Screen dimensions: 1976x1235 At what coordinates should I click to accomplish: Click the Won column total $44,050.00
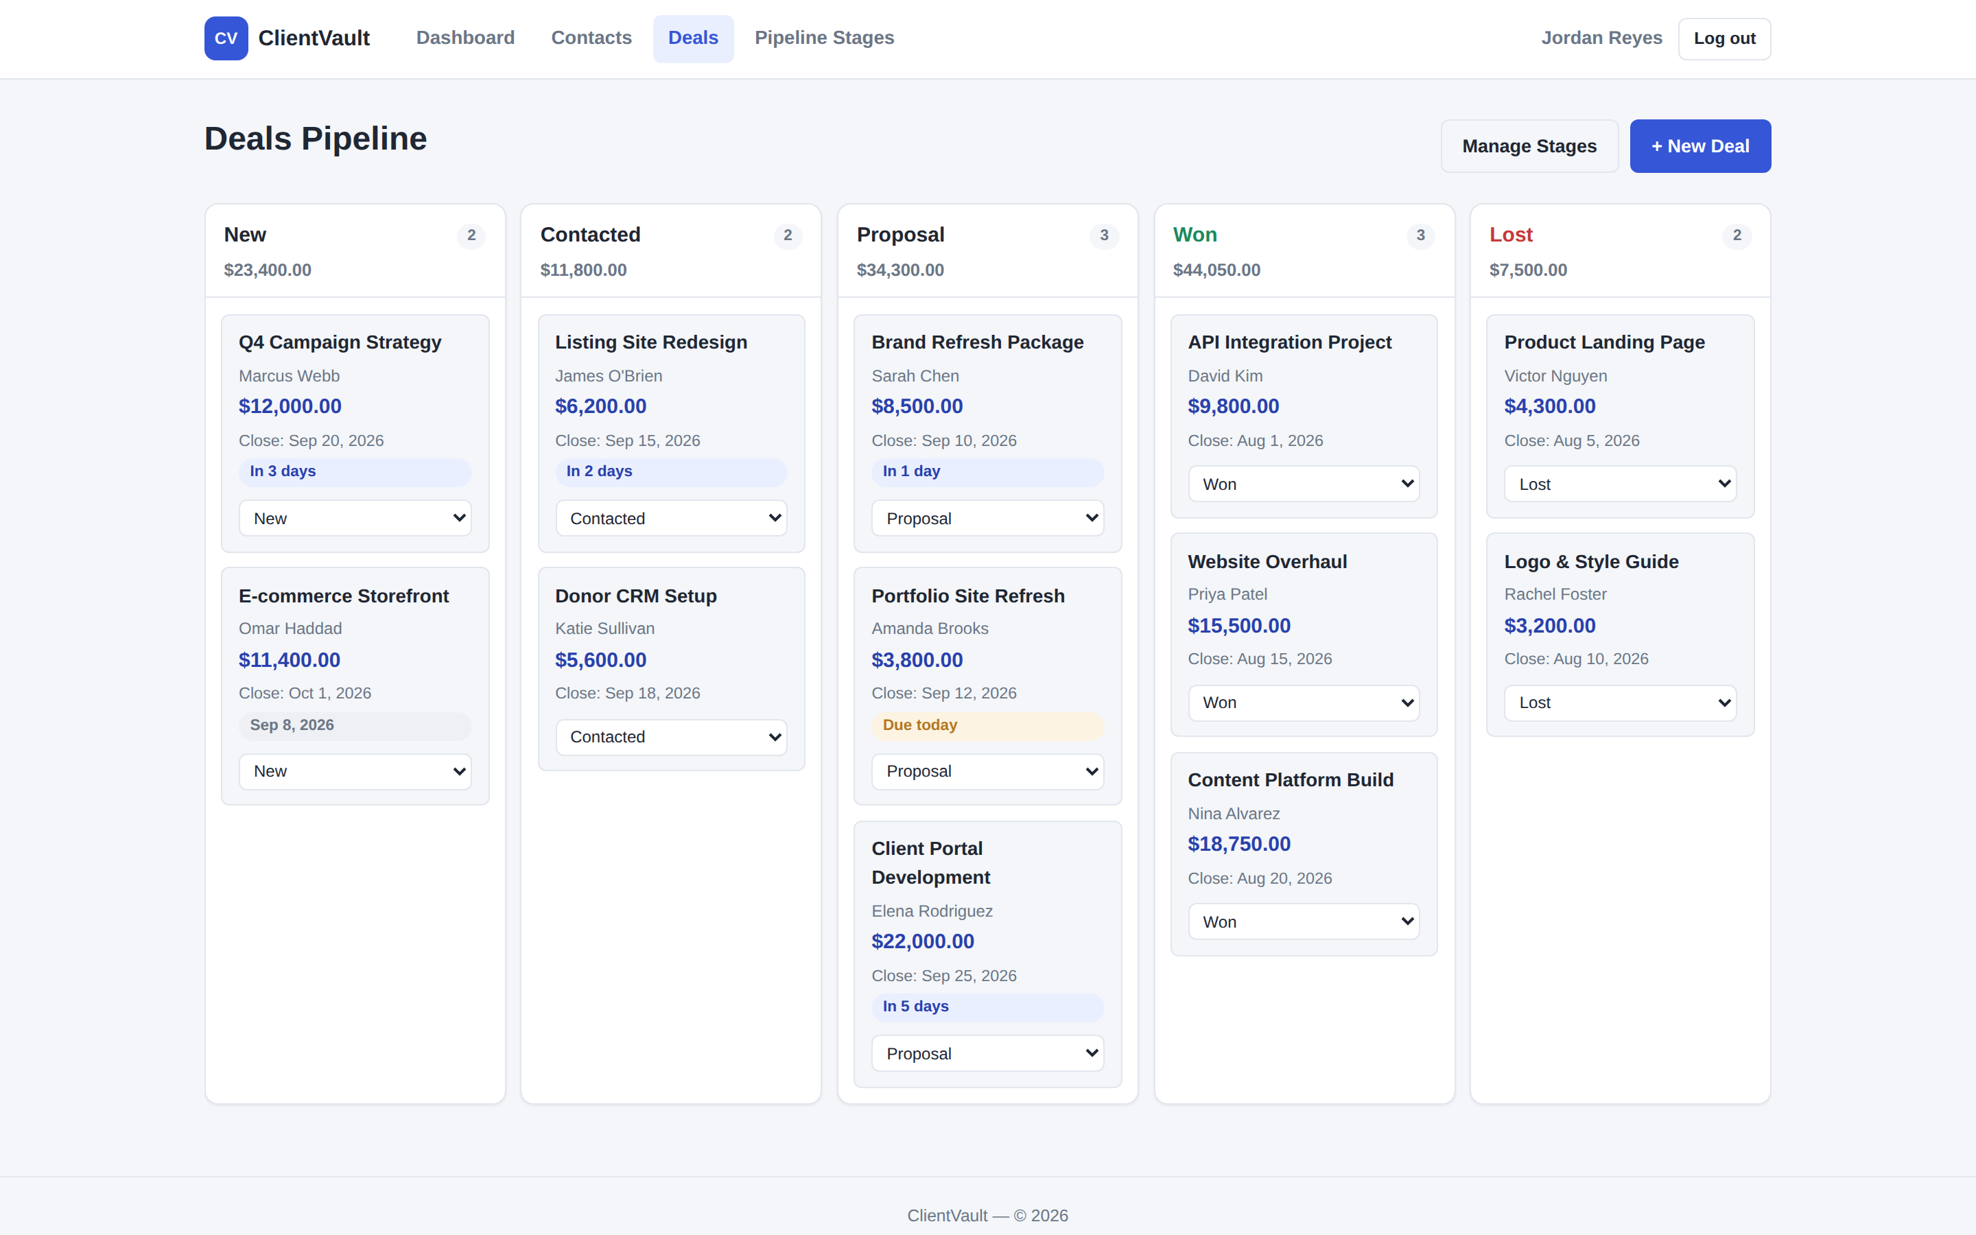[1216, 270]
